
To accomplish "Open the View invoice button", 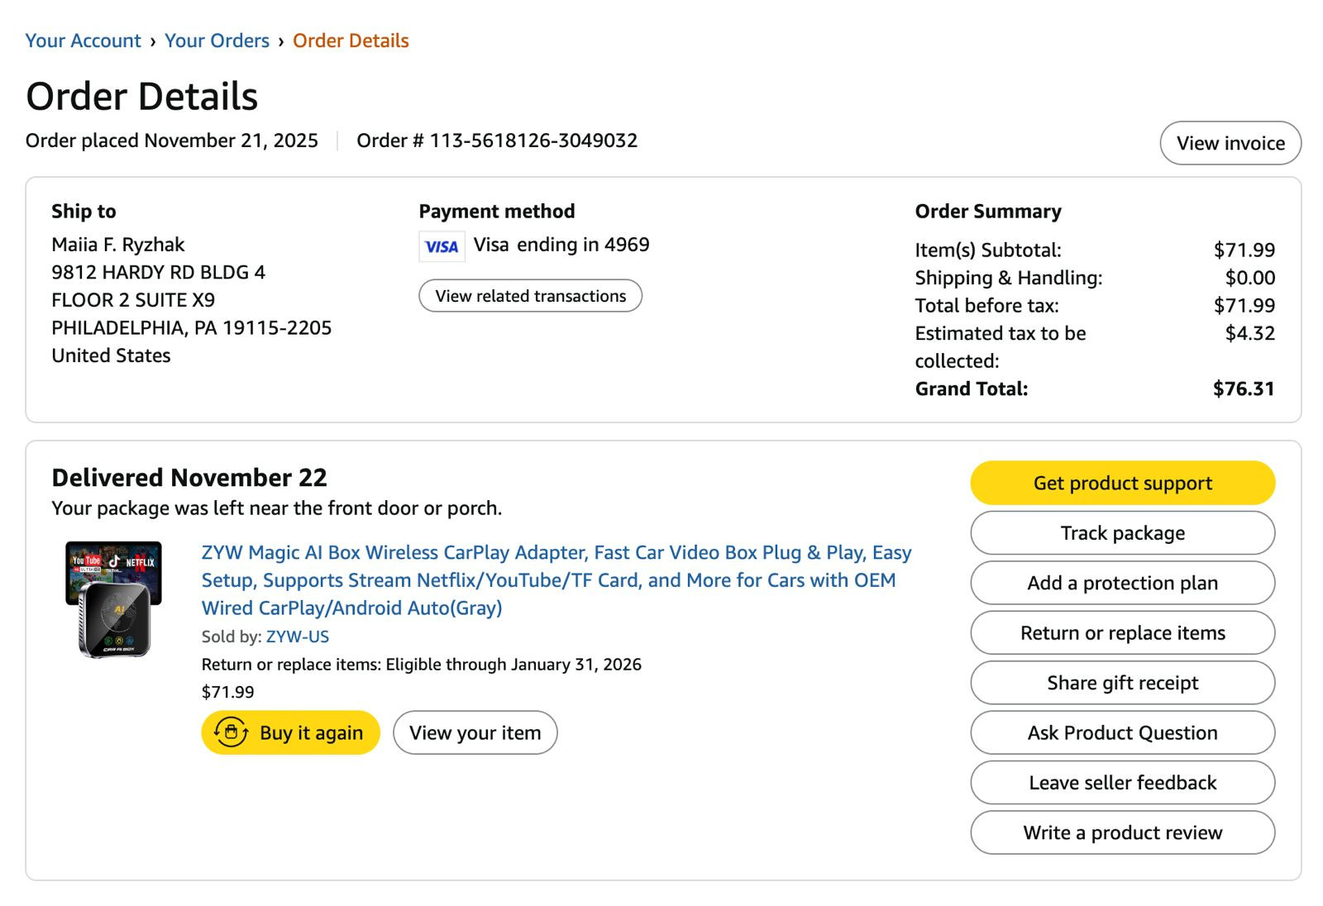I will click(x=1230, y=143).
